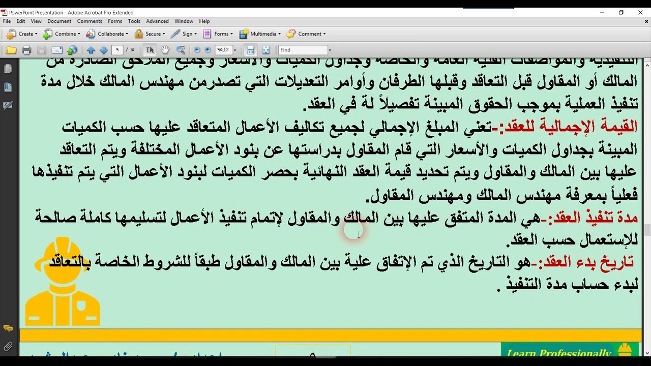Open the File menu
The height and width of the screenshot is (366, 651).
[x=7, y=21]
